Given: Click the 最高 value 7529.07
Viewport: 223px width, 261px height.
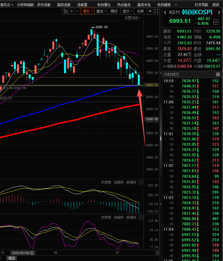Looking at the screenshot, I should [x=184, y=49].
